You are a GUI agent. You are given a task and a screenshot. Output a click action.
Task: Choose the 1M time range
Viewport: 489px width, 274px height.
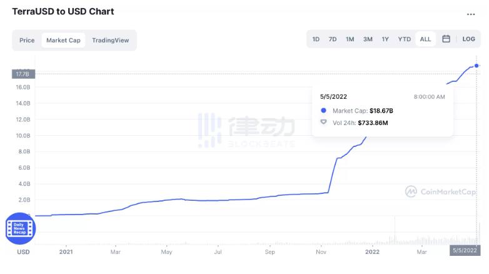[x=350, y=39]
